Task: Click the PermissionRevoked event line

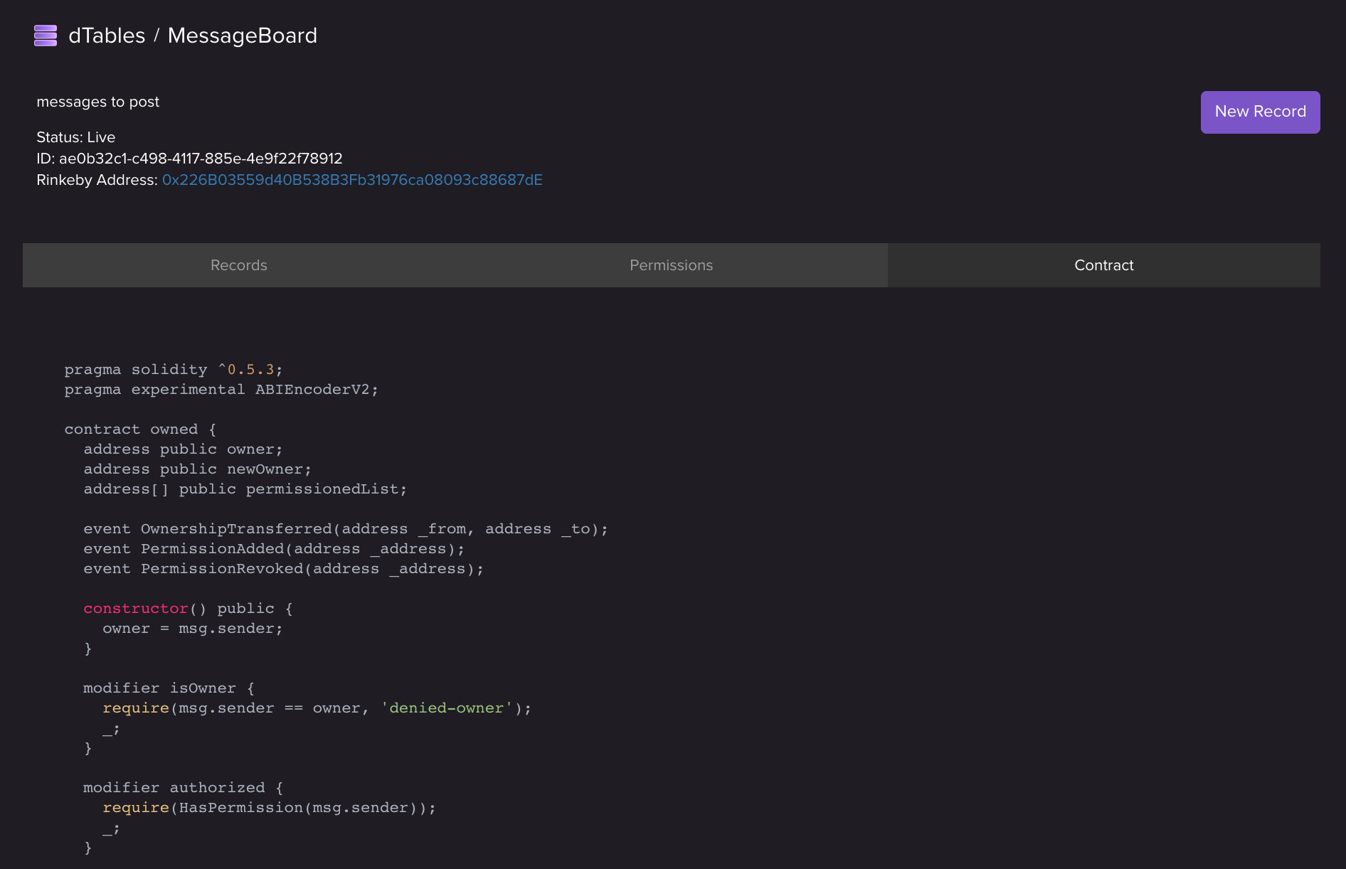Action: (283, 569)
